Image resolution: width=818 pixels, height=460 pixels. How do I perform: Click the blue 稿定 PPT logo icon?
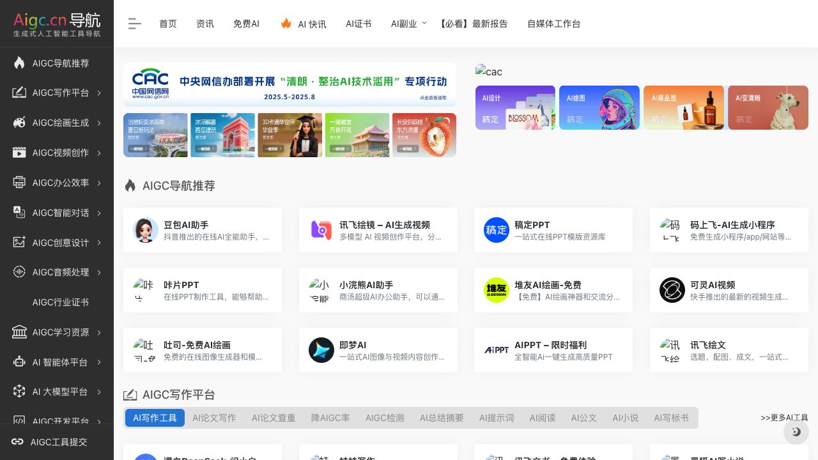click(497, 230)
